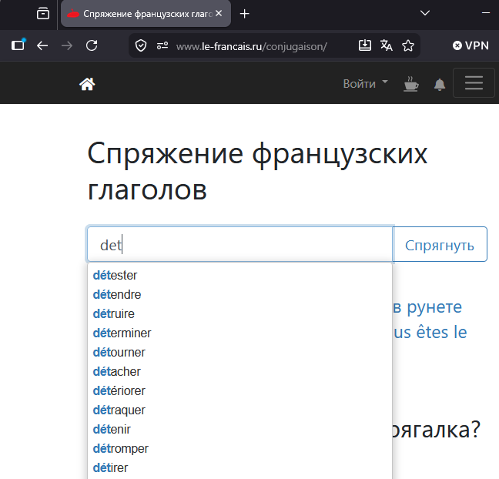The width and height of the screenshot is (499, 479).
Task: Pick détirer from suggestions
Action: [x=240, y=468]
